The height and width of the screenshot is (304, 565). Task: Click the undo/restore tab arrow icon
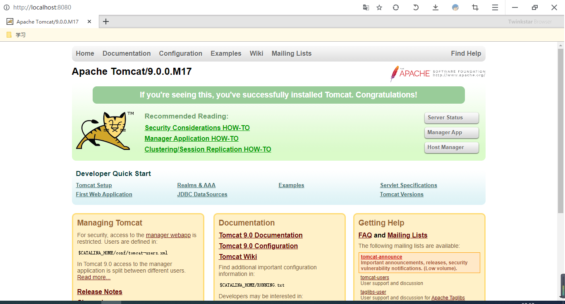tap(416, 7)
